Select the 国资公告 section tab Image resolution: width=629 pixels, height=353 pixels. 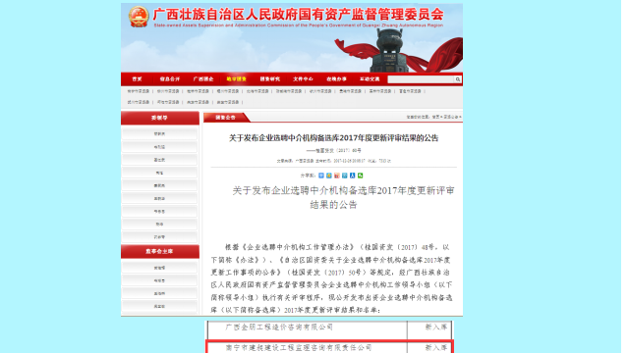click(x=225, y=118)
